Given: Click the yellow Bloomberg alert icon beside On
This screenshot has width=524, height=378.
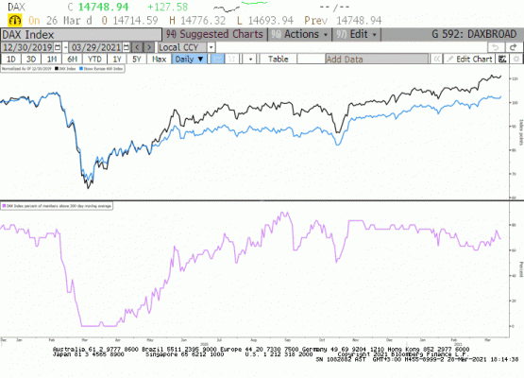Looking at the screenshot, I should (15, 21).
